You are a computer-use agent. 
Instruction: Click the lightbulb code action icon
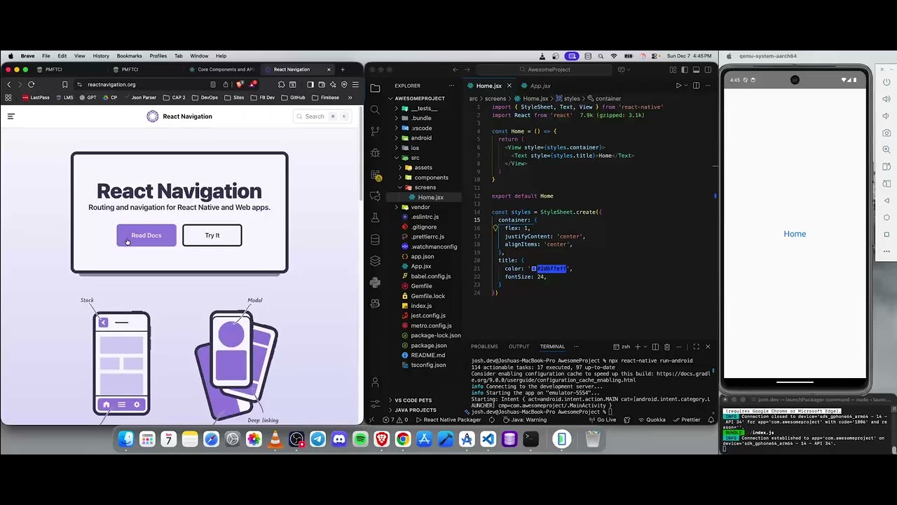point(495,228)
